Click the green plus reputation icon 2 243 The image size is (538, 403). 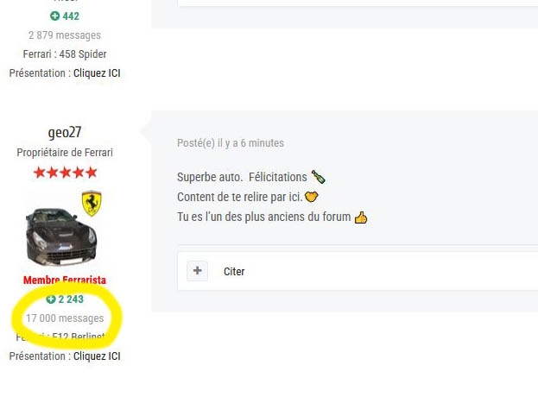[x=51, y=299]
